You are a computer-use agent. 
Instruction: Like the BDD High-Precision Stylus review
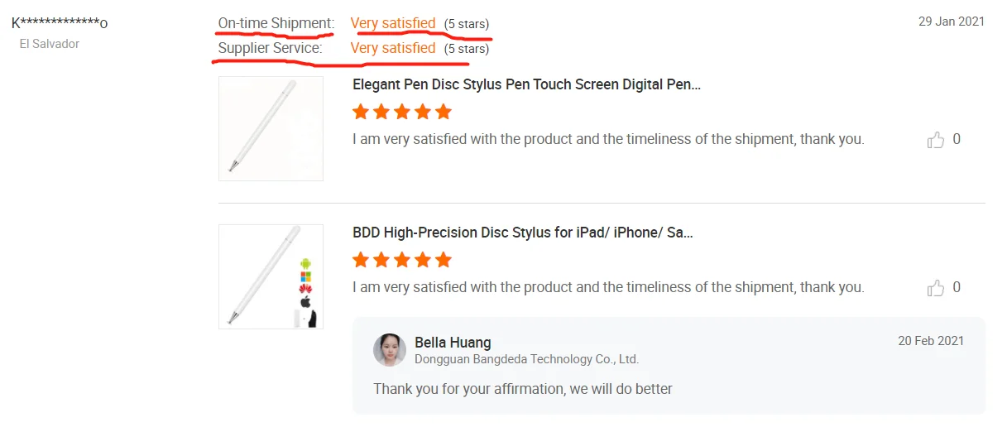click(x=936, y=288)
